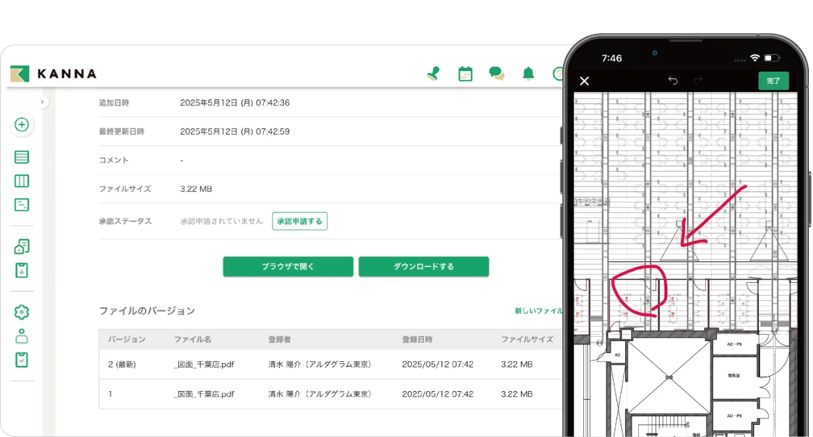Click the redo arrow on phone

698,80
